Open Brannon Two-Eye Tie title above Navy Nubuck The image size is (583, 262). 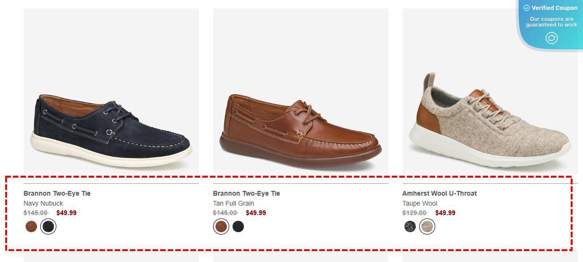point(57,193)
